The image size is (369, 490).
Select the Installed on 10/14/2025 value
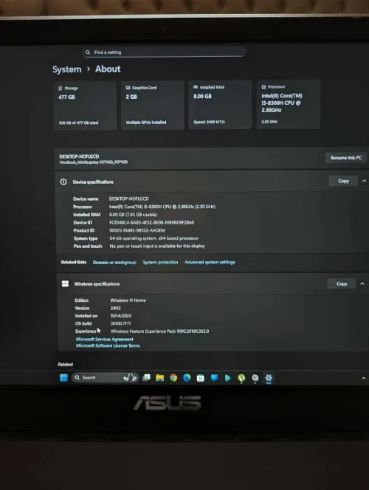point(121,316)
